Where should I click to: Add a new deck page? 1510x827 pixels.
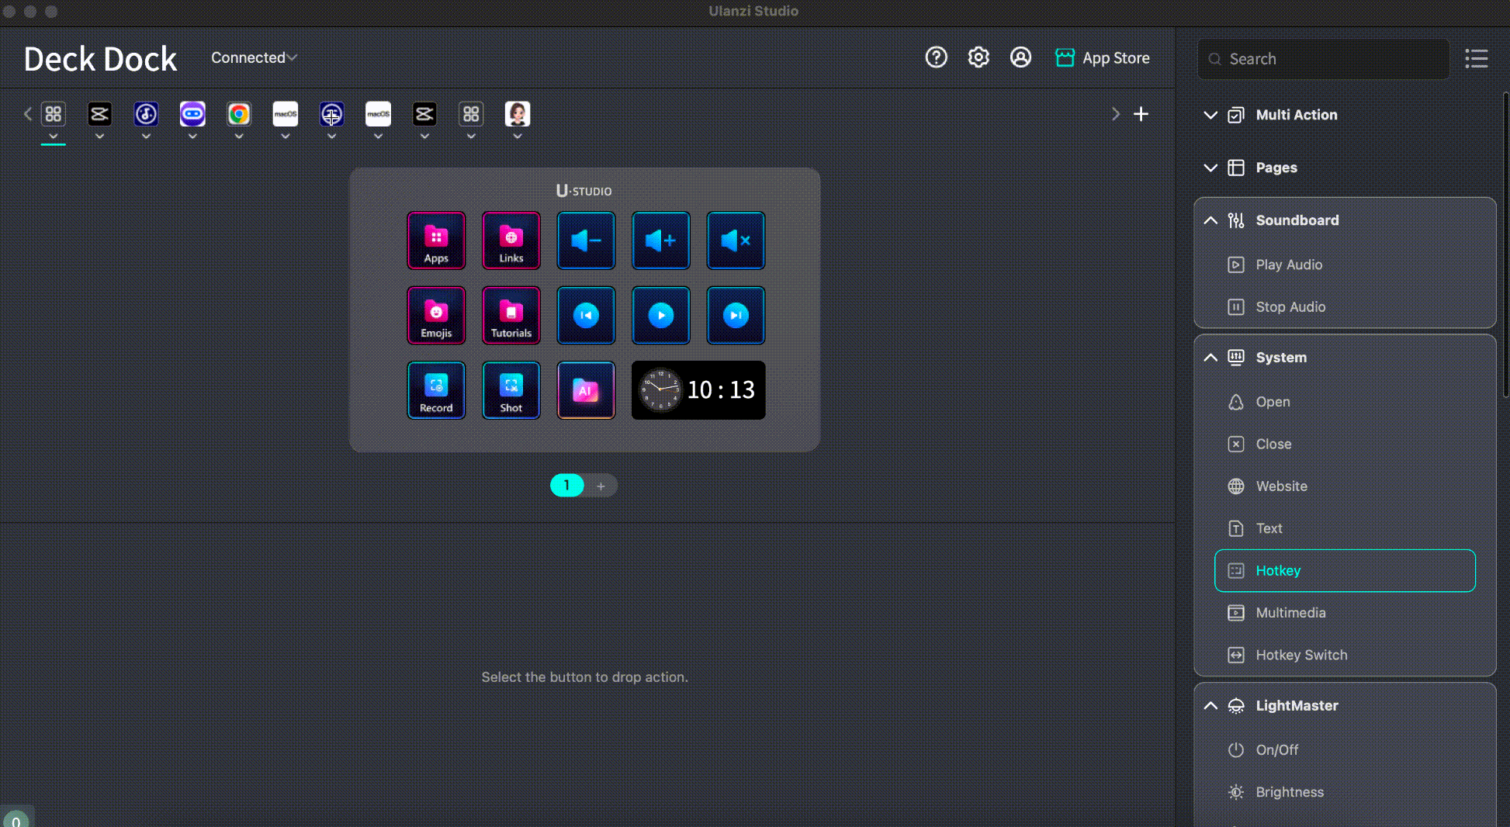[x=601, y=486]
